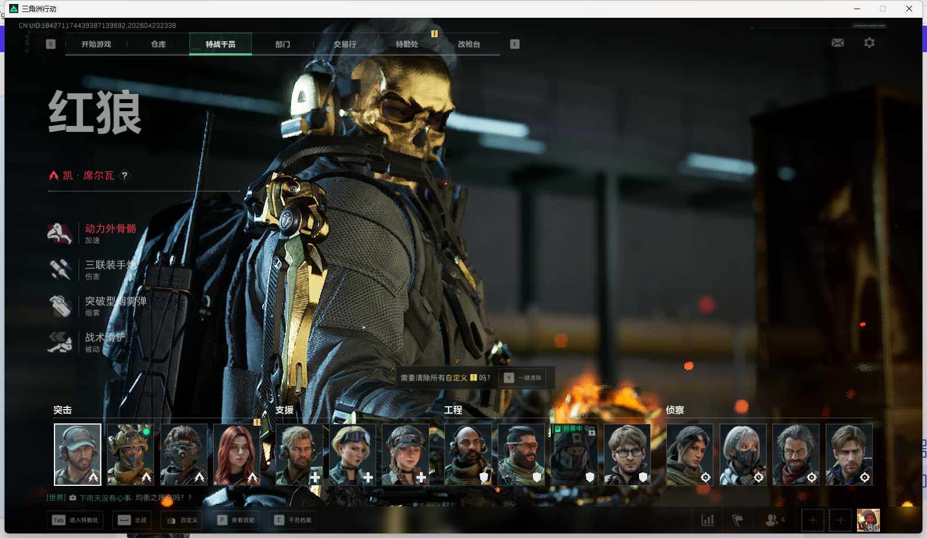Select the 三联装手炮 skill icon
Screen dimensions: 927x538
(60, 269)
